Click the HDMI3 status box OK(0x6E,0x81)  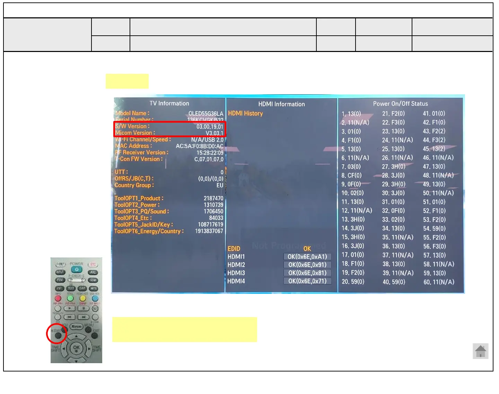tap(307, 273)
